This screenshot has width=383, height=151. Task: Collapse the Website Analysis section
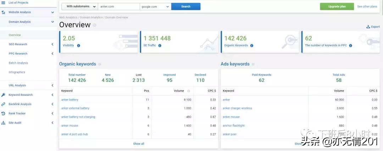(x=52, y=12)
